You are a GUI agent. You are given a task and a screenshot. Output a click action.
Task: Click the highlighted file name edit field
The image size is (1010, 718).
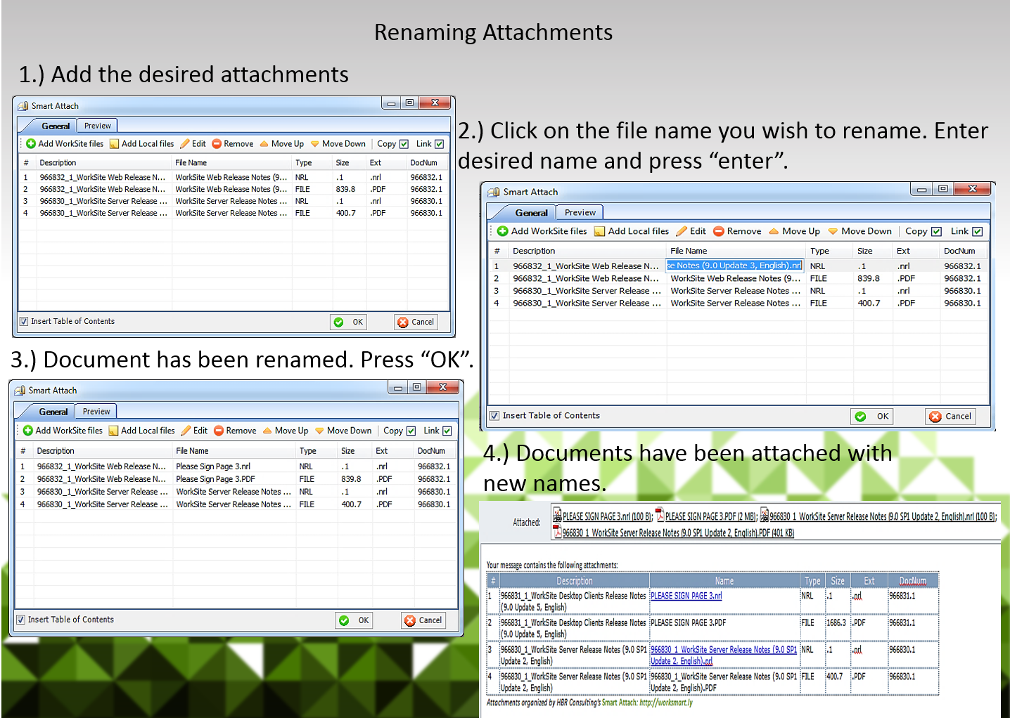pos(734,266)
